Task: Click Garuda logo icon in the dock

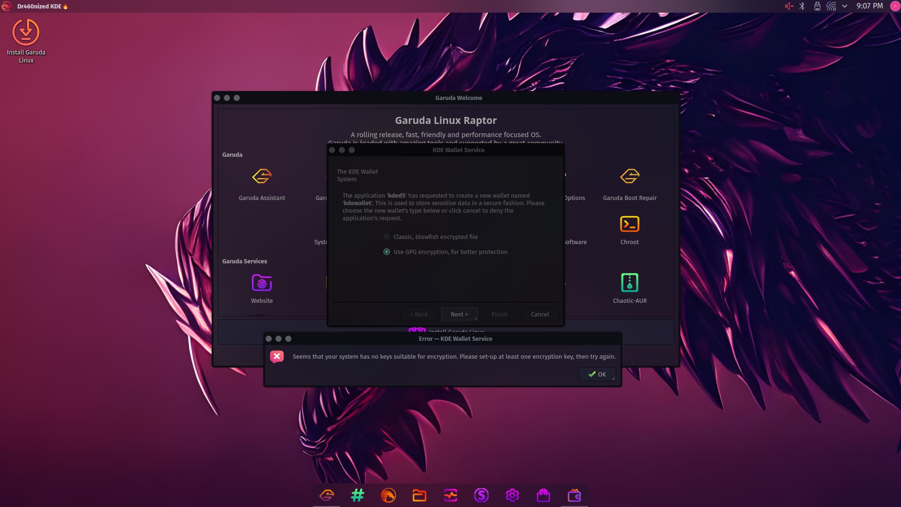Action: tap(327, 495)
